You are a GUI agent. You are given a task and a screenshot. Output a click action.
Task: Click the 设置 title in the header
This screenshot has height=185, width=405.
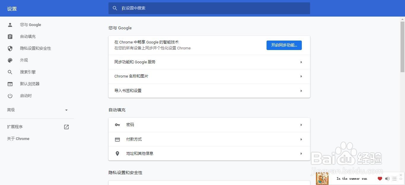[x=12, y=9]
